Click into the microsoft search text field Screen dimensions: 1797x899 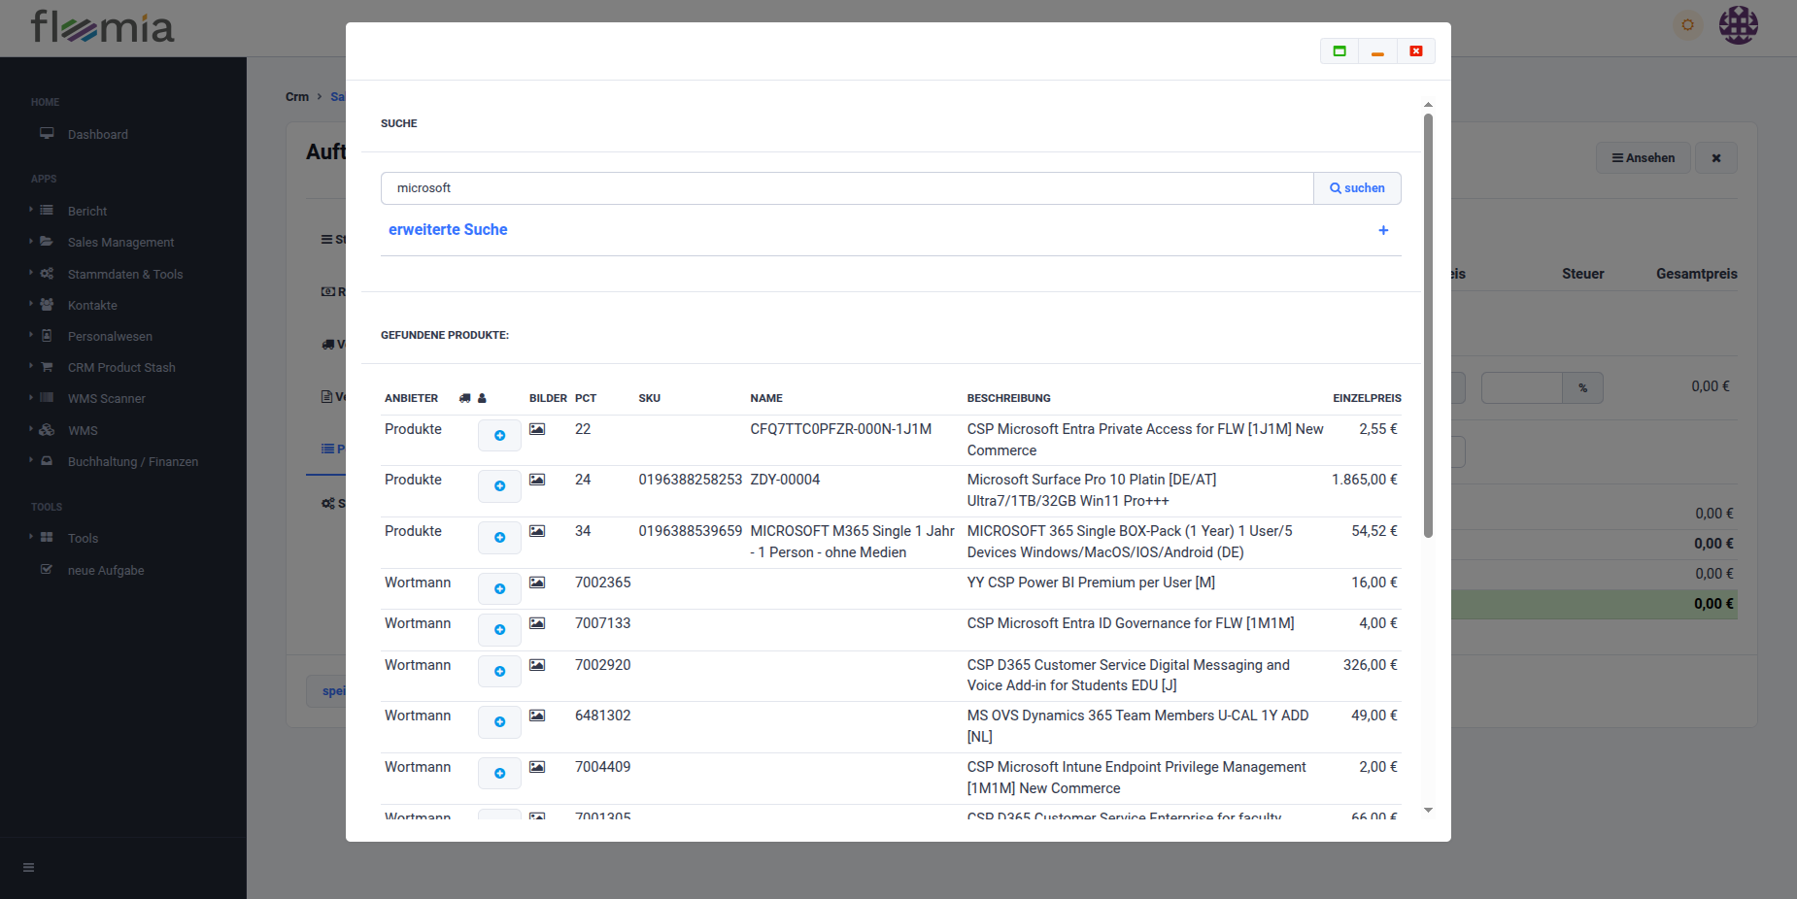(x=845, y=188)
